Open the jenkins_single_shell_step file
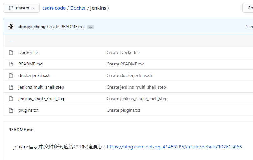 point(42,99)
